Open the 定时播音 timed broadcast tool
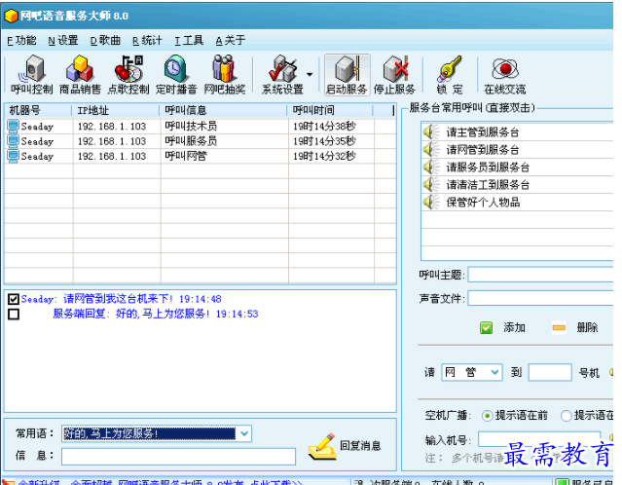Image resolution: width=622 pixels, height=485 pixels. pos(176,75)
